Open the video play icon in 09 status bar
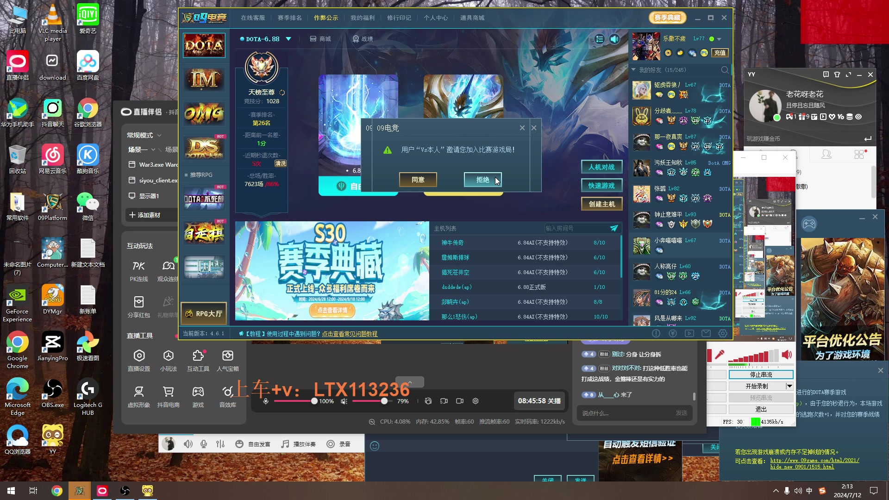The image size is (889, 500). 689,333
